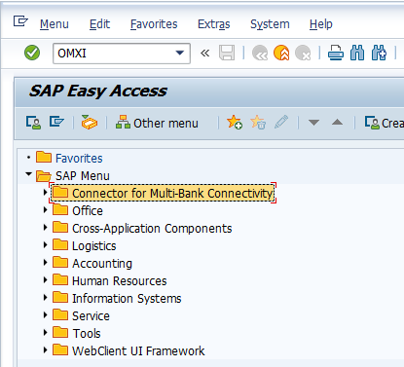Open the command field history dropdown arrow
The height and width of the screenshot is (367, 404).
tap(180, 53)
